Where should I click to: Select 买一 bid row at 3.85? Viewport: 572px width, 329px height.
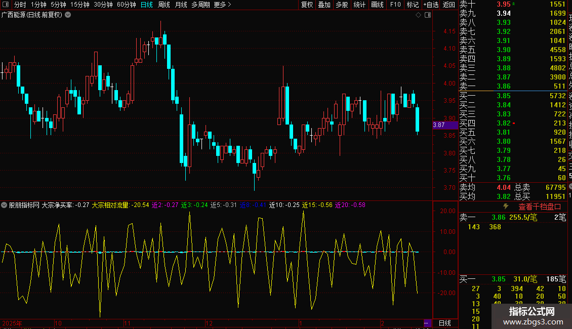pyautogui.click(x=513, y=96)
